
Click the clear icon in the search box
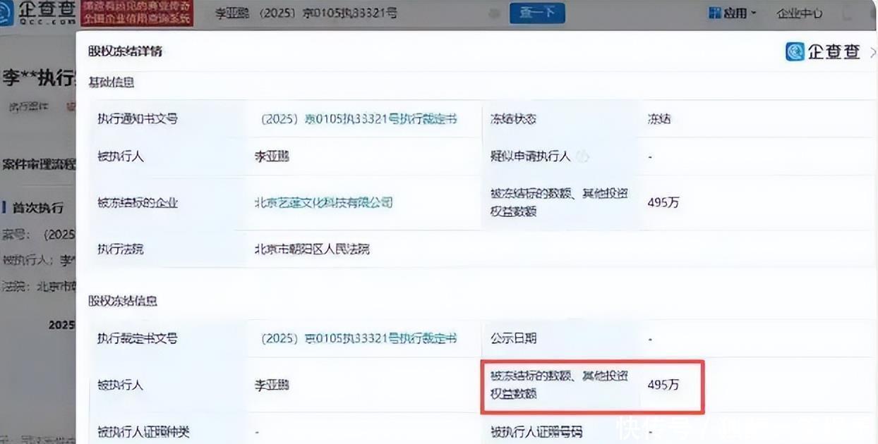(x=494, y=13)
